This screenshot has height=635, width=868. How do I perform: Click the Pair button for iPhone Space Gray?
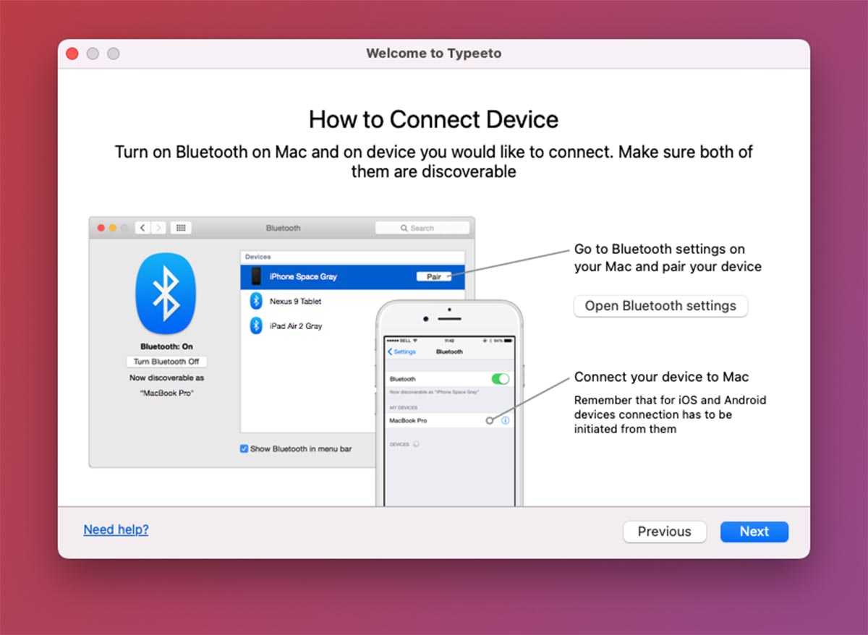tap(434, 276)
